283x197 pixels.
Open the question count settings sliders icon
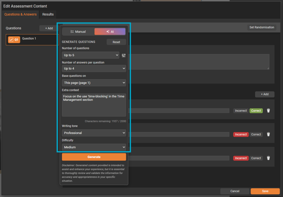124,55
